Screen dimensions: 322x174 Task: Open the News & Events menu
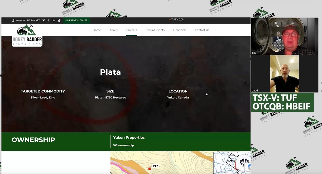(x=155, y=30)
